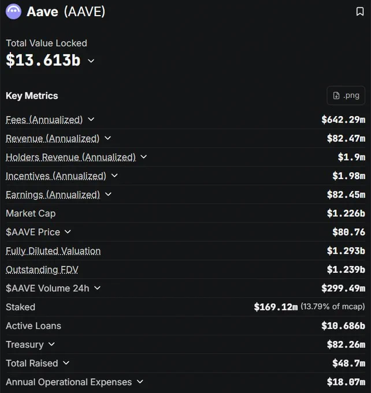Image resolution: width=371 pixels, height=393 pixels.
Task: Expand Incentives (Annualized) chevron
Action: coord(114,176)
